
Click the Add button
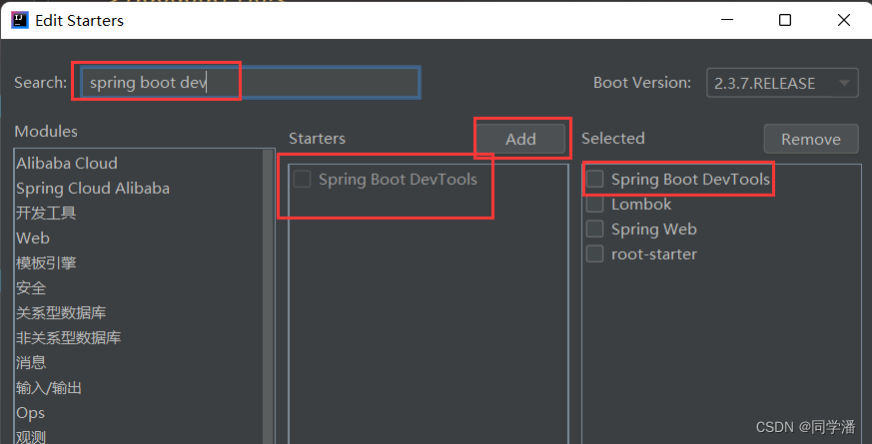[520, 139]
